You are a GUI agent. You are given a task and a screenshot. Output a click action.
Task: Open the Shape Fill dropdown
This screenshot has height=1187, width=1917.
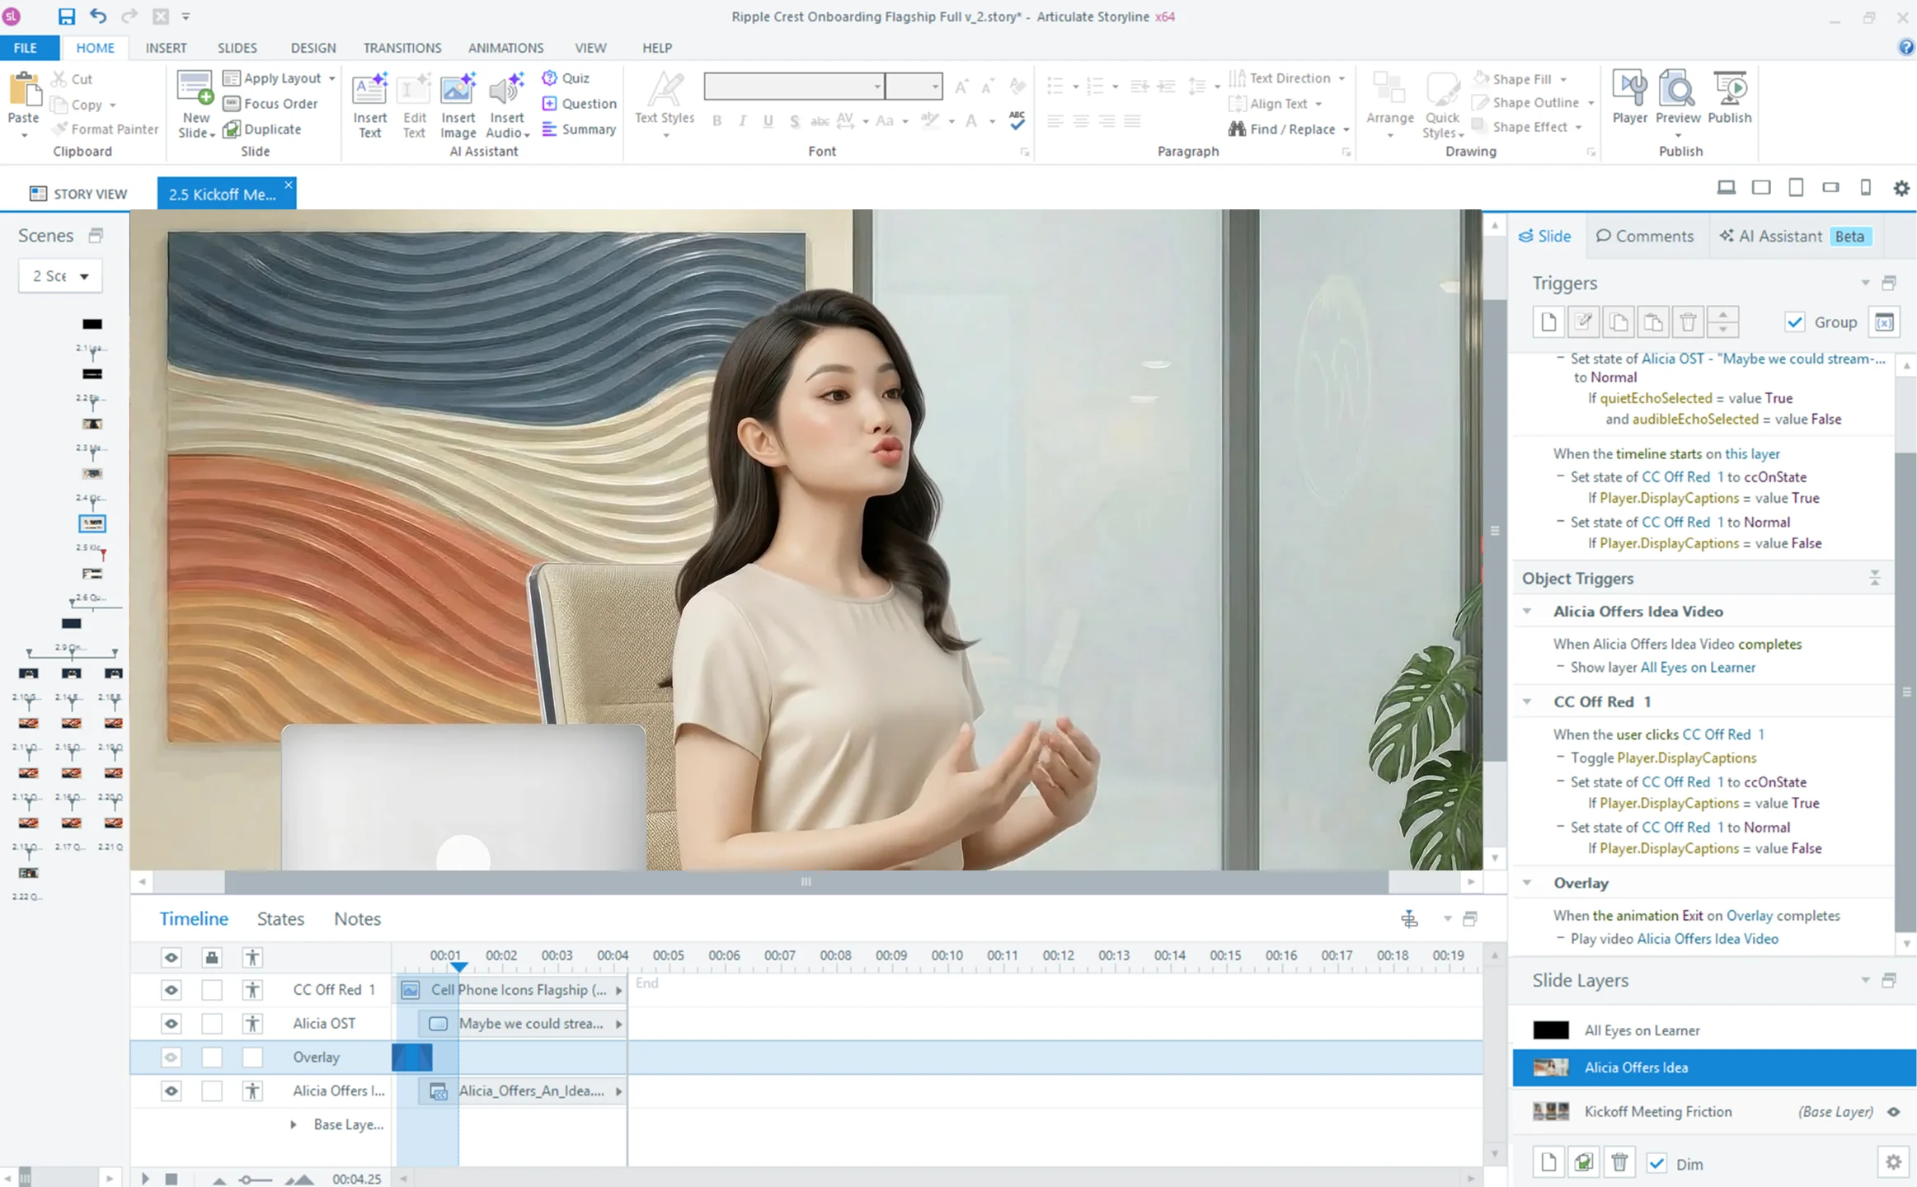click(x=1563, y=79)
